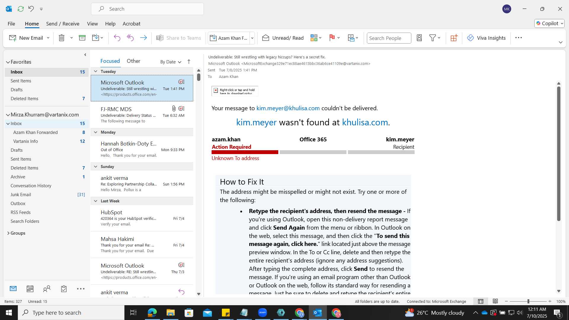Click the Address Book icon
This screenshot has width=569, height=320.
419,38
